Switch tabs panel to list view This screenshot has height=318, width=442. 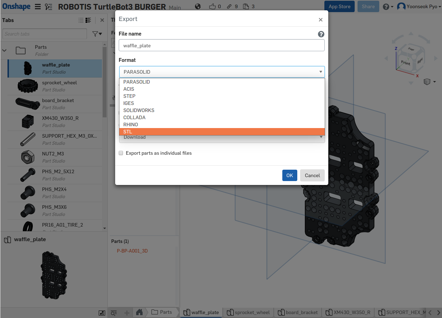pyautogui.click(x=81, y=20)
